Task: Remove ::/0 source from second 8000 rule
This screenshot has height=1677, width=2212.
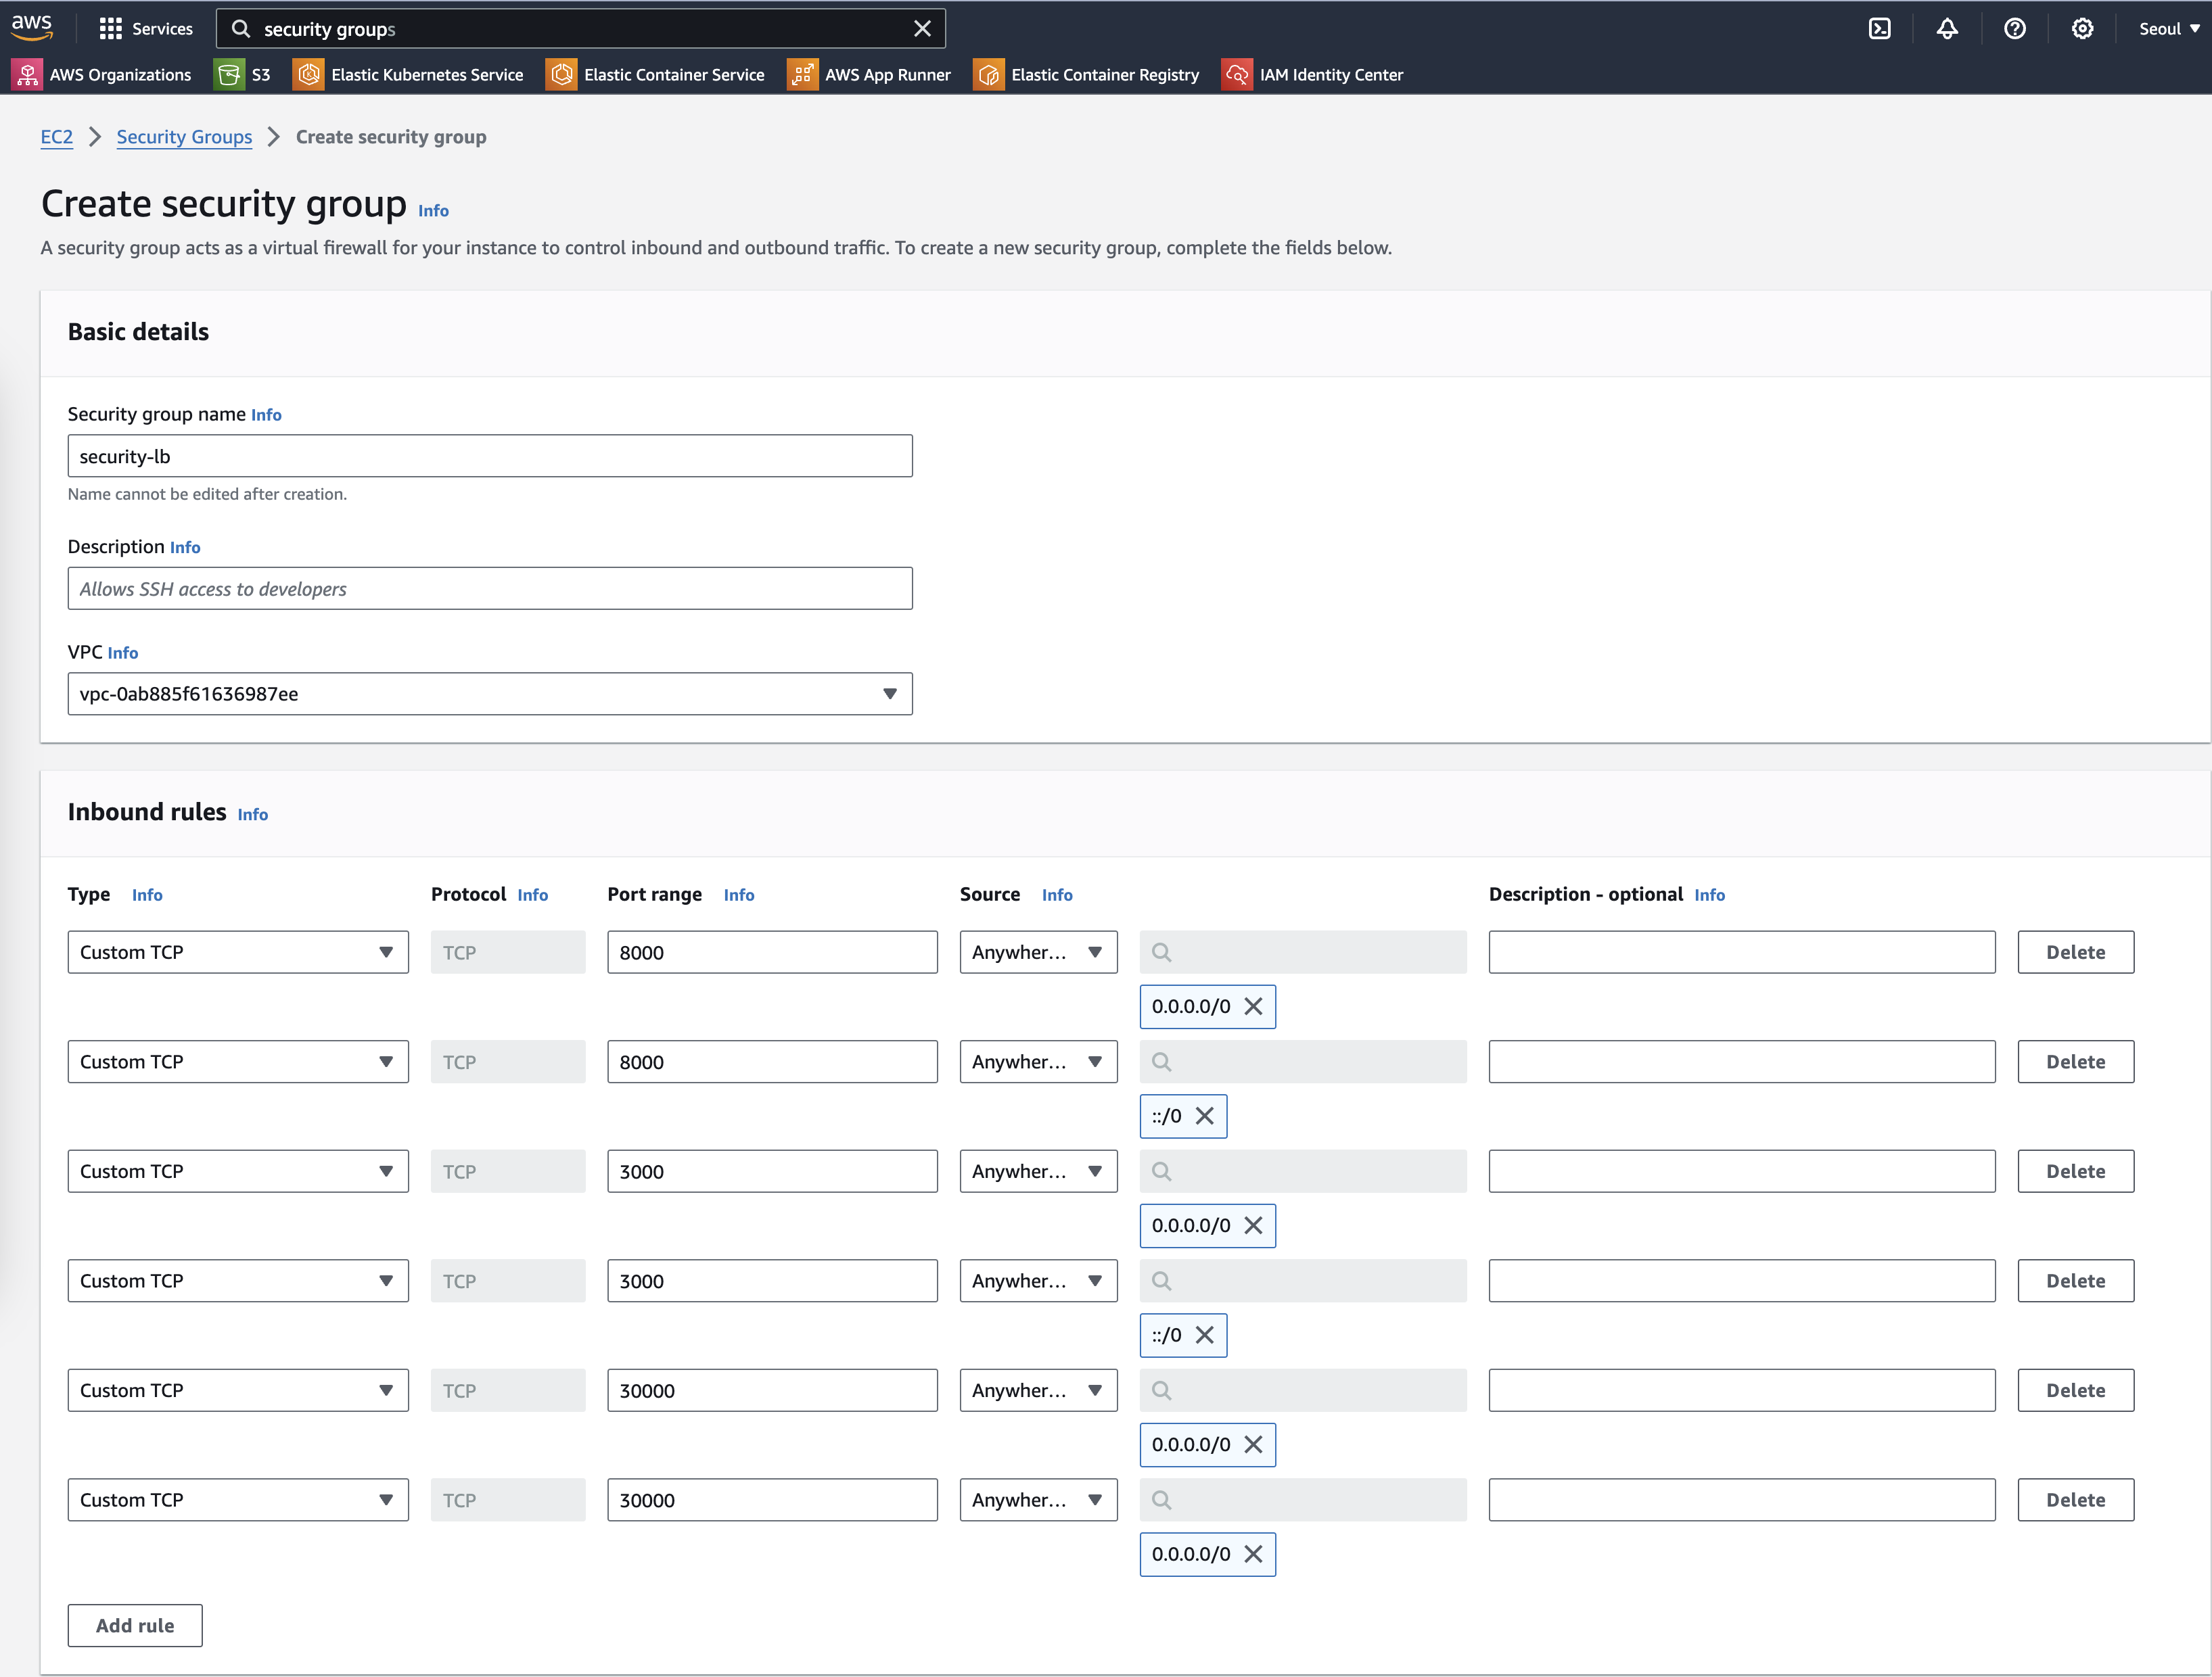Action: coord(1205,1116)
